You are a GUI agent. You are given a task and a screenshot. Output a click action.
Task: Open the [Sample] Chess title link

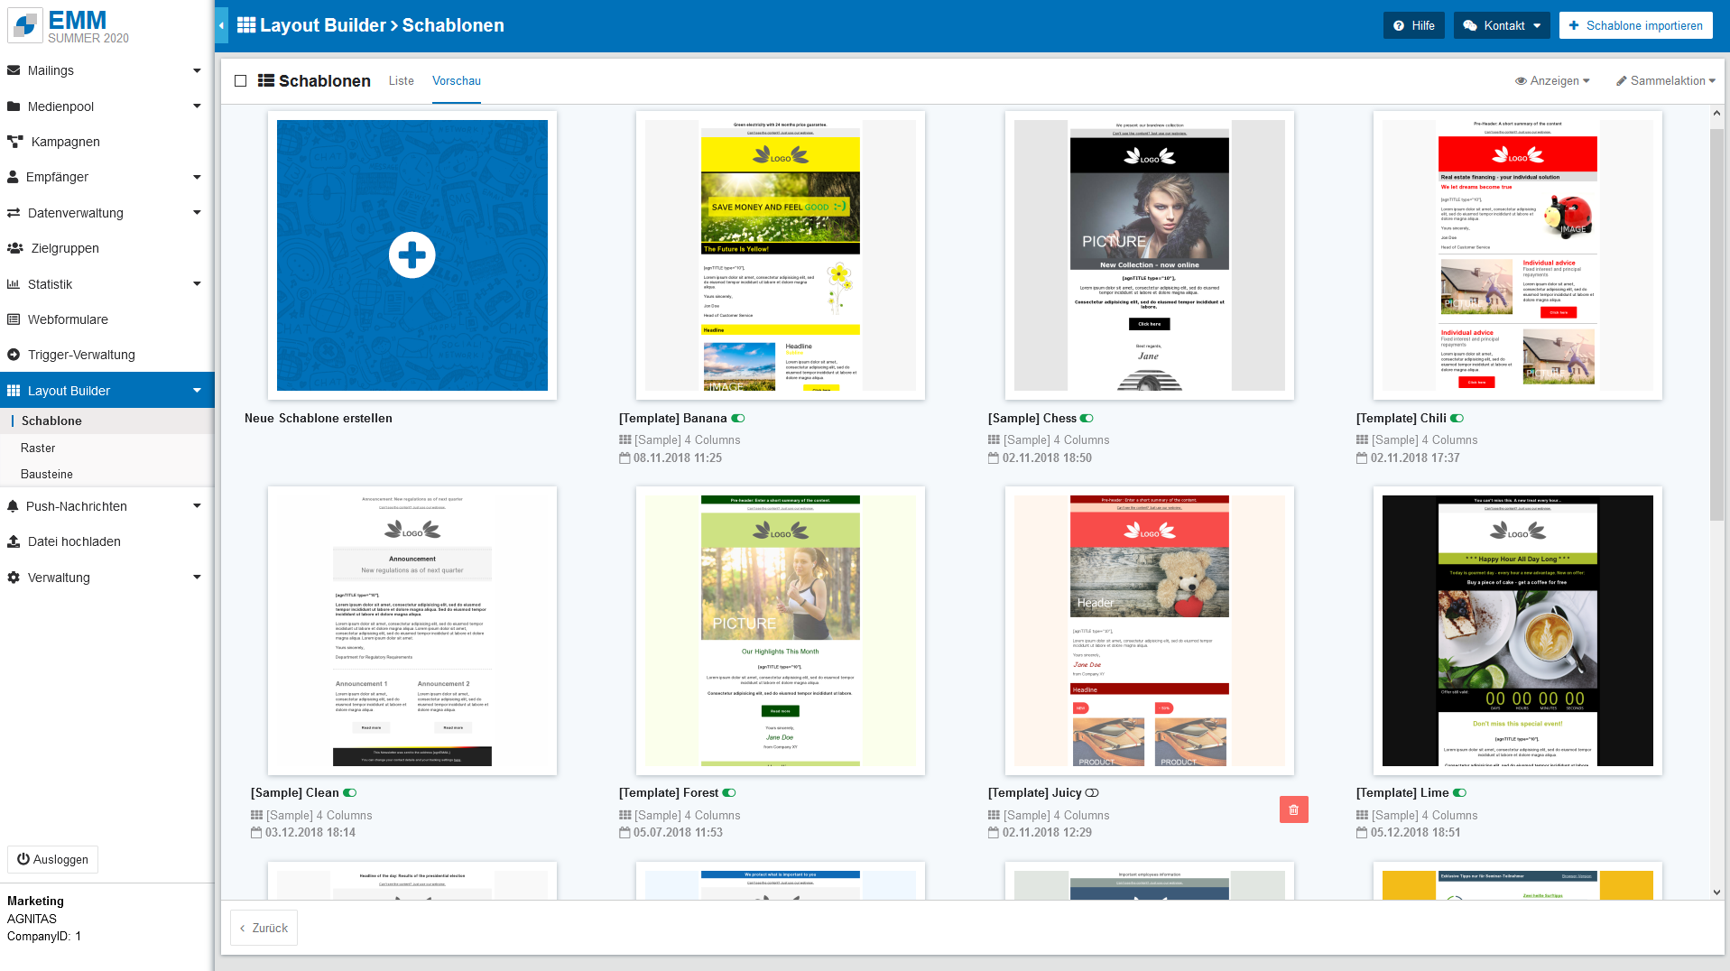(1032, 419)
